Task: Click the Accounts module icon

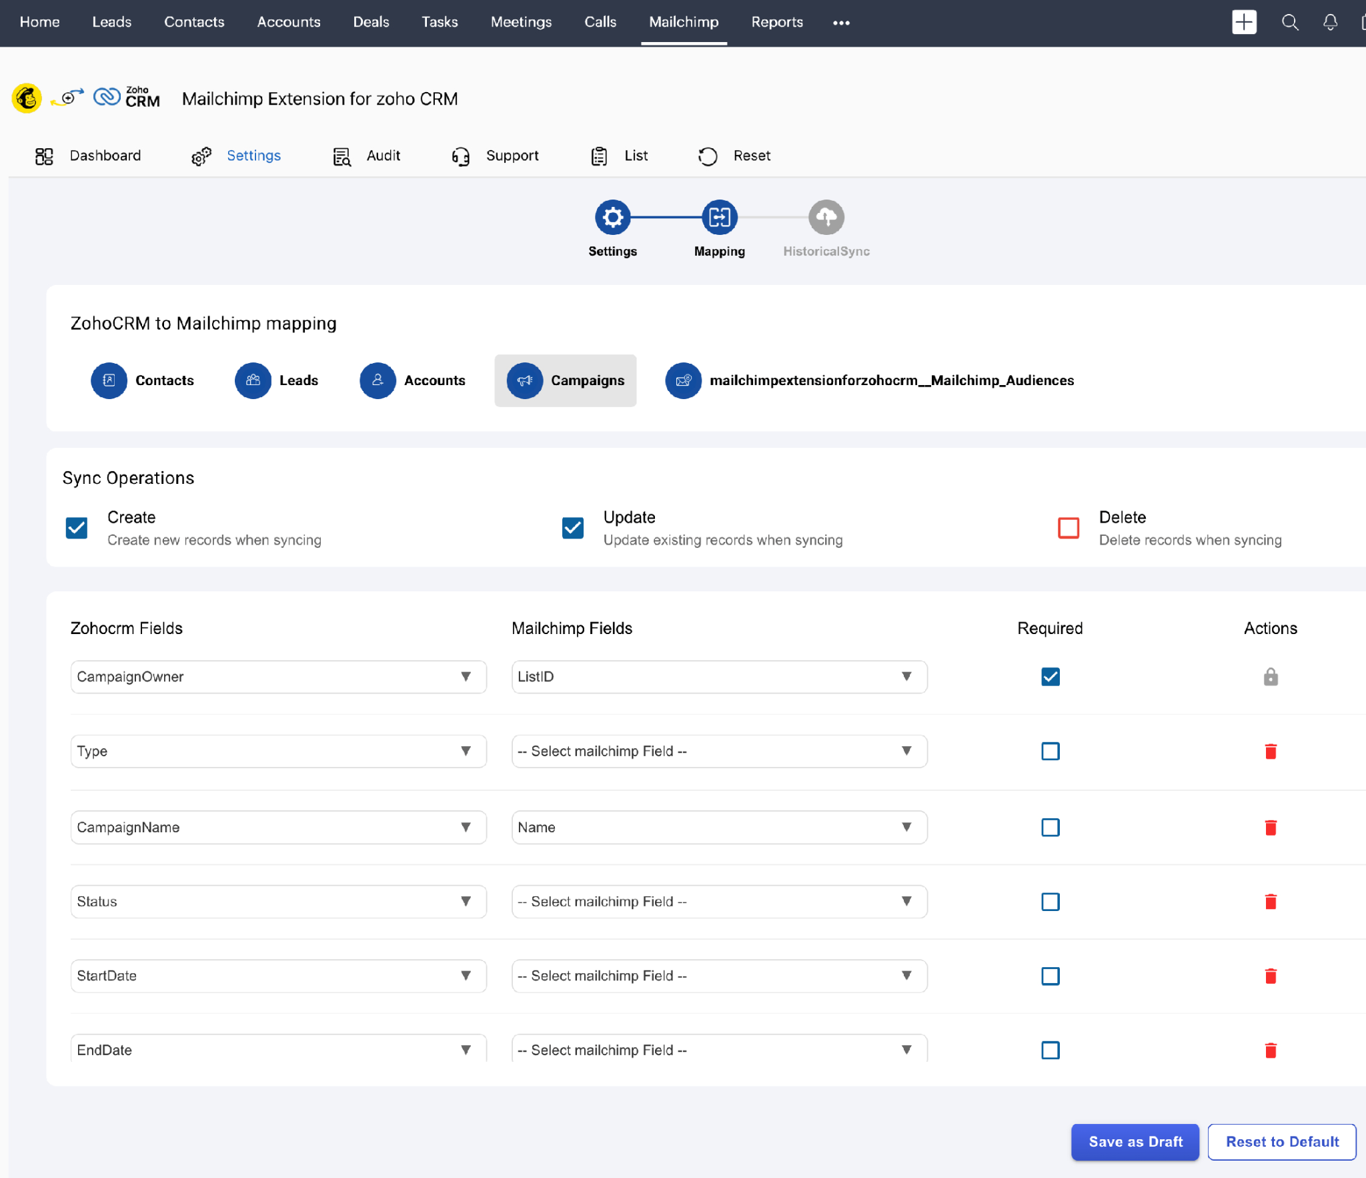Action: (x=378, y=380)
